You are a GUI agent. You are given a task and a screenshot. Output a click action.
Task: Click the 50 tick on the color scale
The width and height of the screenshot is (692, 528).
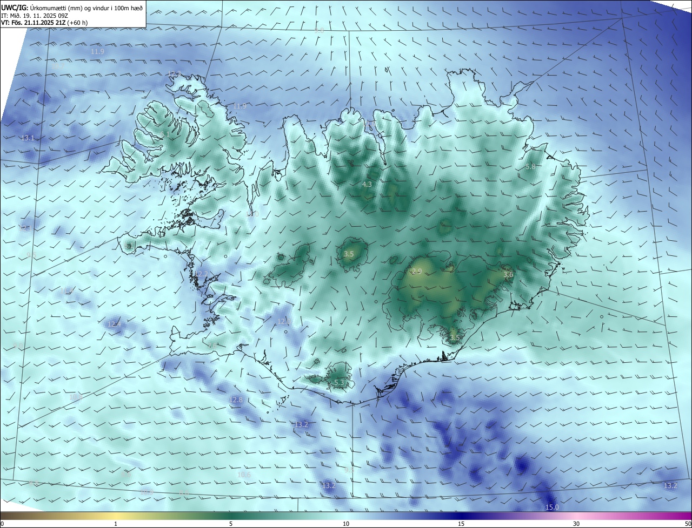pyautogui.click(x=688, y=524)
